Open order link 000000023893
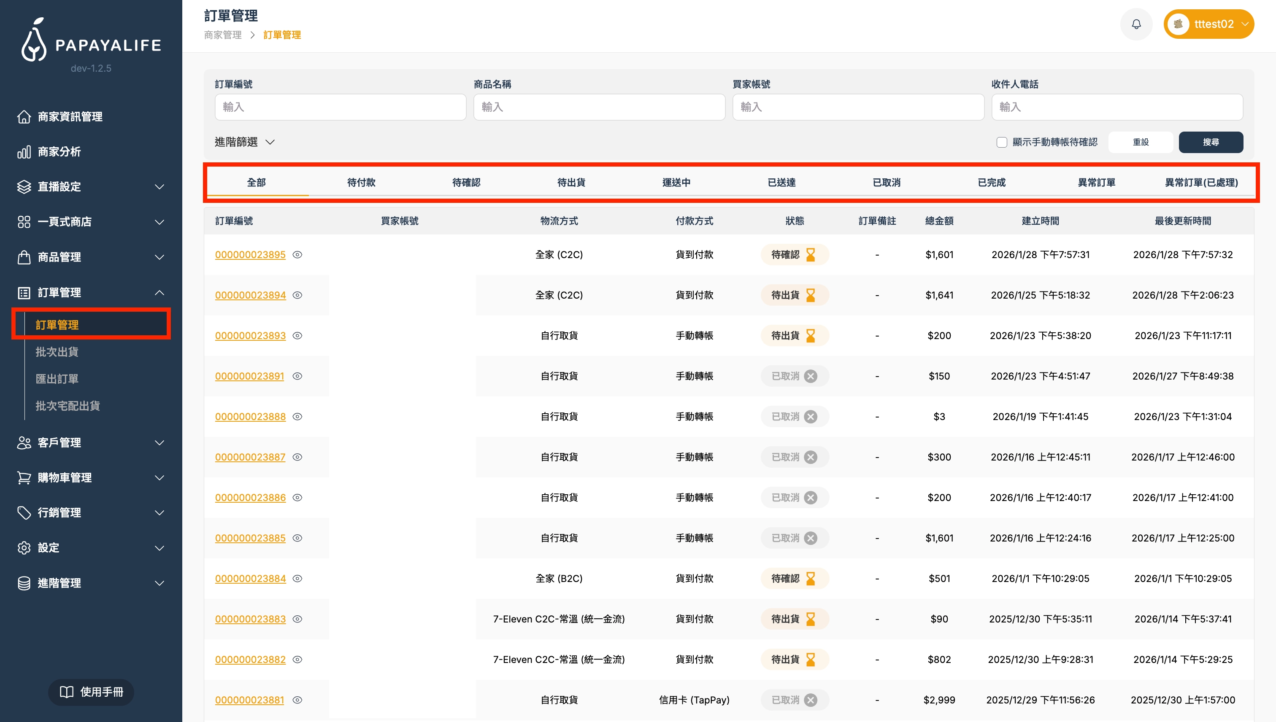This screenshot has height=722, width=1276. coord(250,336)
